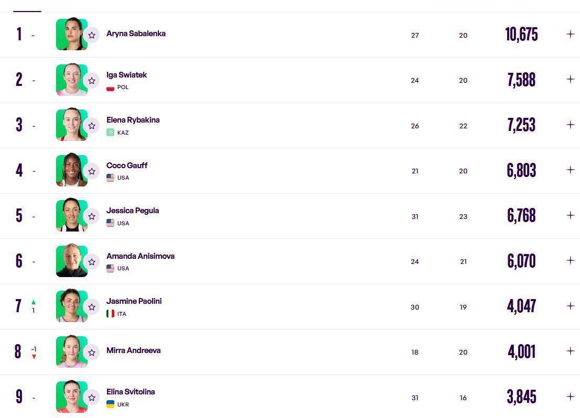Viewport: 580px width, 418px height.
Task: Toggle the favorite star for Iga Swiatek
Action: 92,81
